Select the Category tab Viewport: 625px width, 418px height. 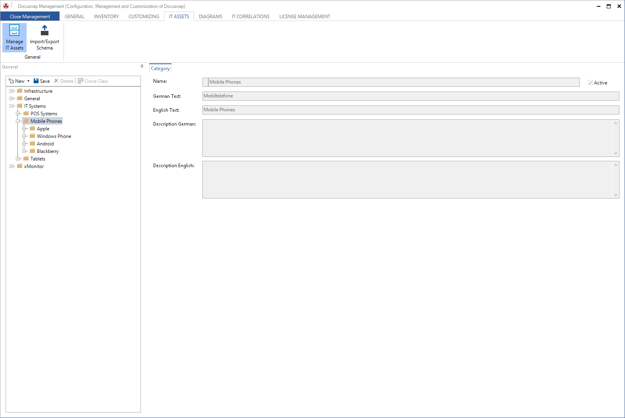click(x=160, y=68)
